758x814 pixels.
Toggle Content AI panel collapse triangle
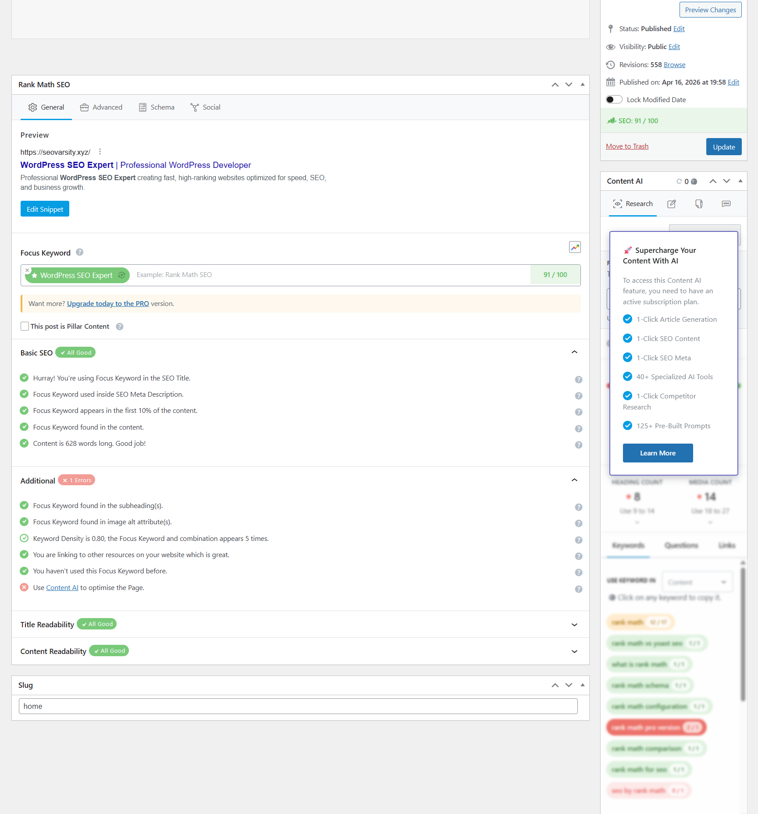click(740, 181)
